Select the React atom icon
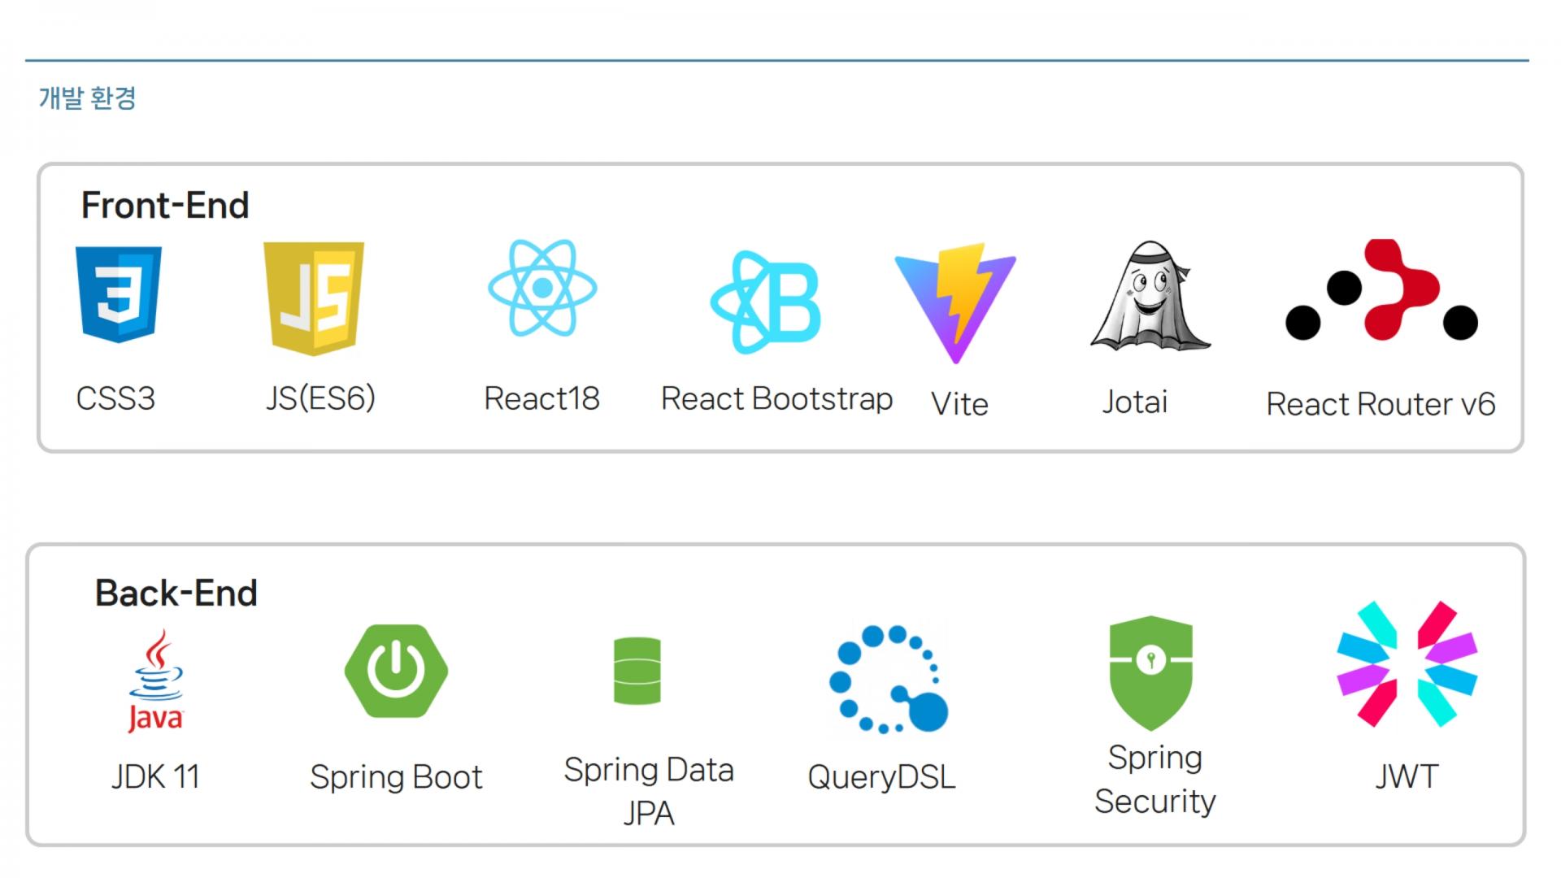1561x878 pixels. coord(542,288)
